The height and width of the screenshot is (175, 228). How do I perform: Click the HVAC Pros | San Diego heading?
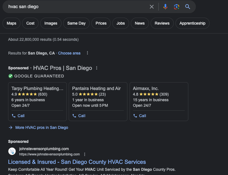coord(63,68)
